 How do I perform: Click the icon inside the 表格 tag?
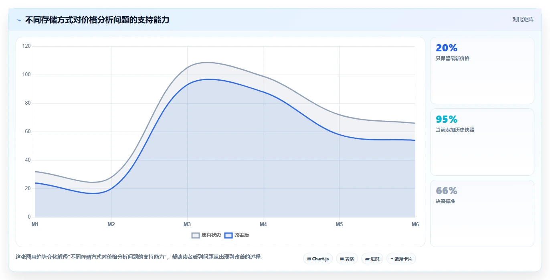pyautogui.click(x=342, y=259)
